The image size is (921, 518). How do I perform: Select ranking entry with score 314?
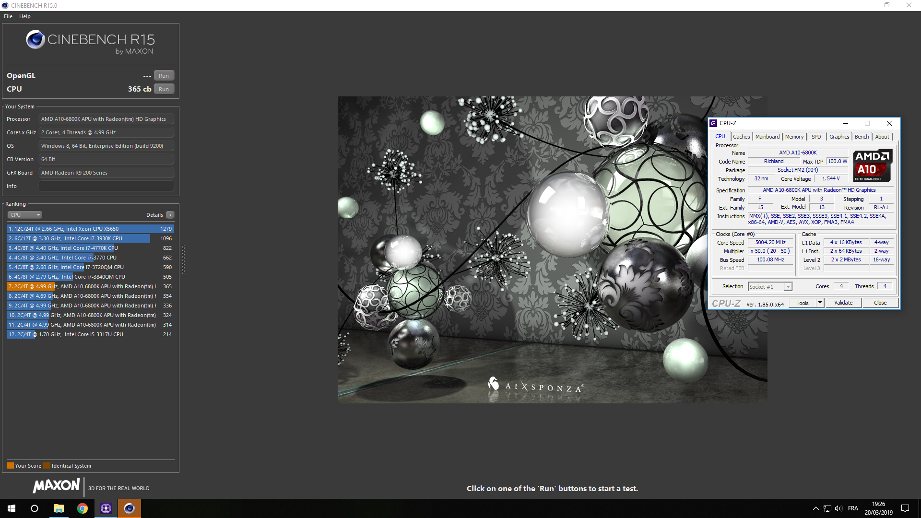coord(90,325)
